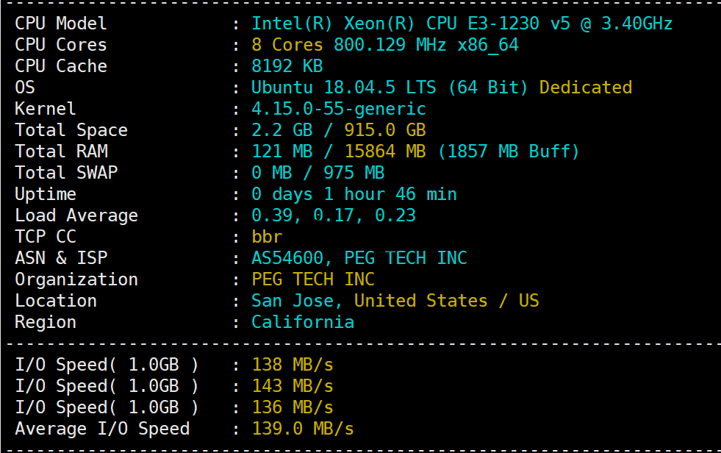The height and width of the screenshot is (453, 721).
Task: Select the 15864 MB RAM value
Action: coord(385,151)
